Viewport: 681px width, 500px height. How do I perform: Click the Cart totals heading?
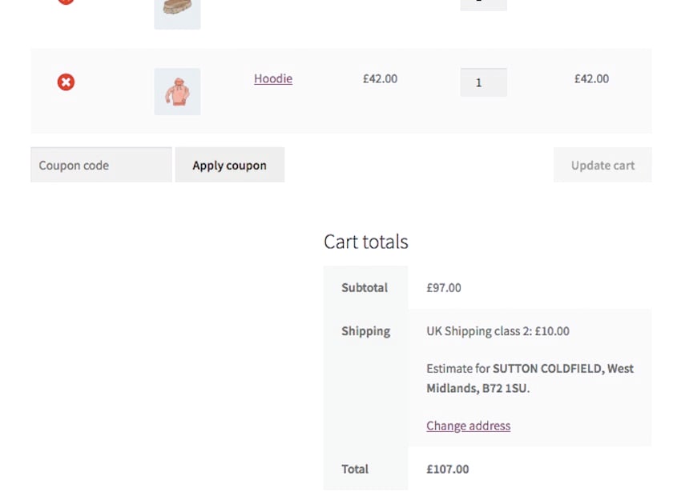pos(365,242)
